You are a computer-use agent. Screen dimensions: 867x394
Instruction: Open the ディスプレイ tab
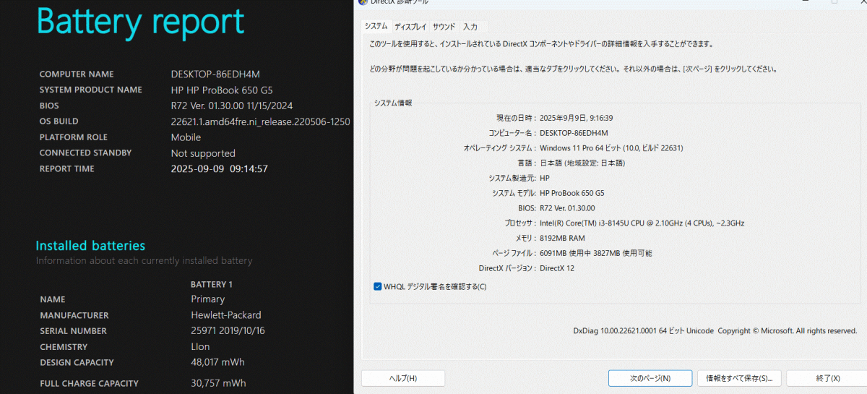tap(410, 27)
